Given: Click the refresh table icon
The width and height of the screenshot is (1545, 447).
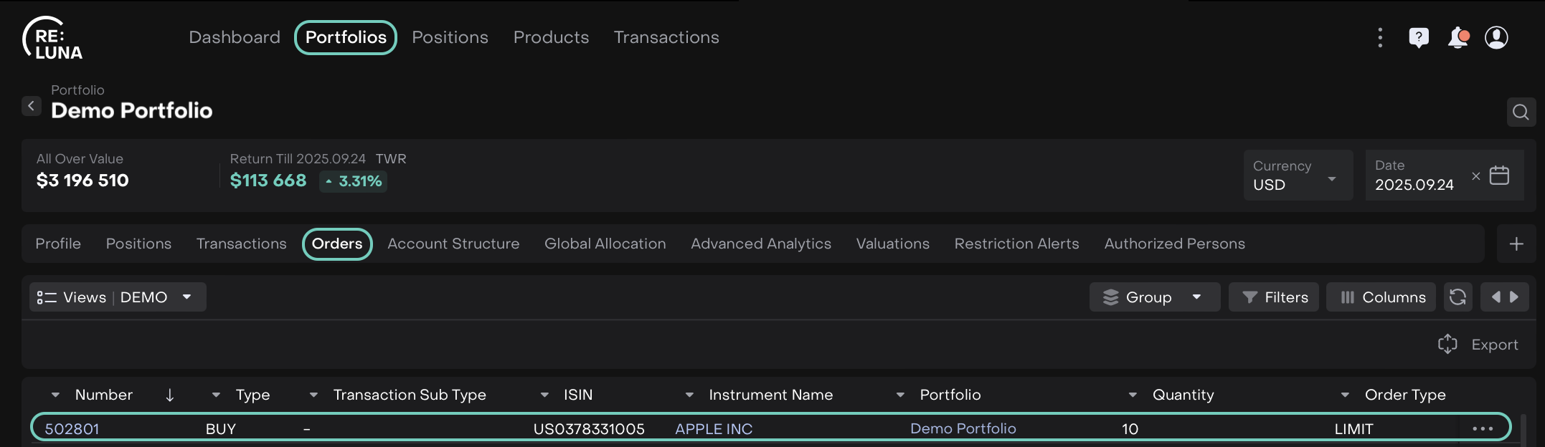Looking at the screenshot, I should [1457, 297].
